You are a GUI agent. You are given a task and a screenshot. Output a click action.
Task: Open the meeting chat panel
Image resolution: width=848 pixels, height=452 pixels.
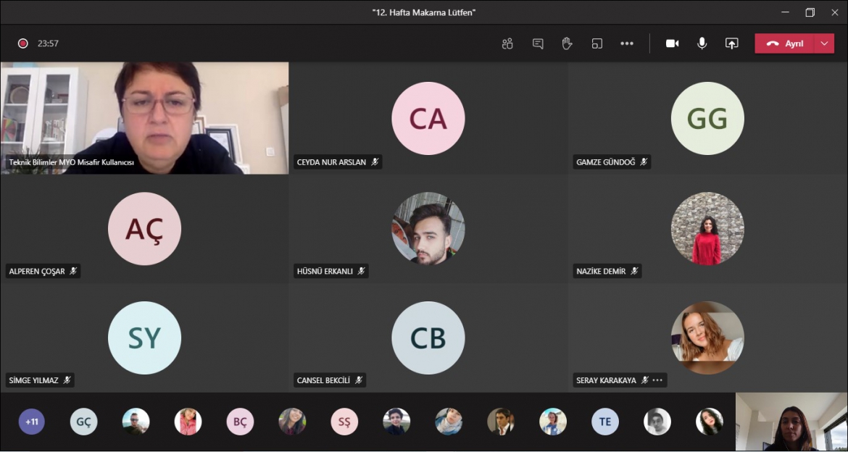pyautogui.click(x=538, y=43)
